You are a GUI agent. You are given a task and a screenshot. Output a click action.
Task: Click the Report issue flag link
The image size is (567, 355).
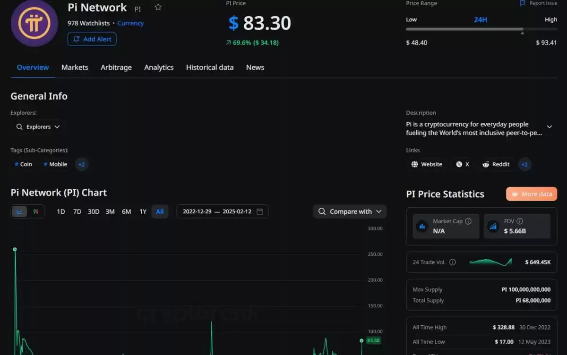click(539, 3)
